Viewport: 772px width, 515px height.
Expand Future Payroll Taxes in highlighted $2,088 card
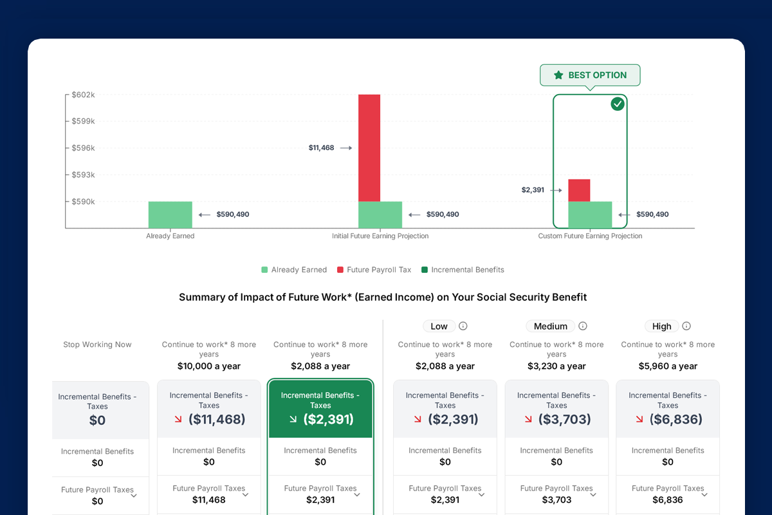tap(357, 495)
